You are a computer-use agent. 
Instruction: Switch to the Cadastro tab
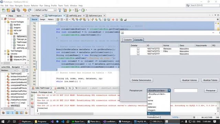pyautogui.click(x=128, y=40)
